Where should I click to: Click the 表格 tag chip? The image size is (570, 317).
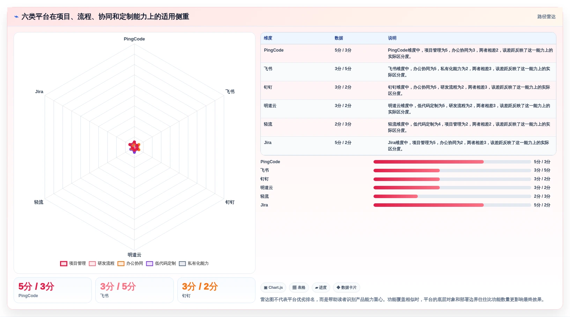(299, 288)
